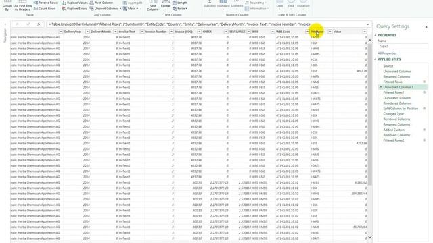Open the DeliveryMonth column filter dropdown
This screenshot has width=433, height=243.
116,32
